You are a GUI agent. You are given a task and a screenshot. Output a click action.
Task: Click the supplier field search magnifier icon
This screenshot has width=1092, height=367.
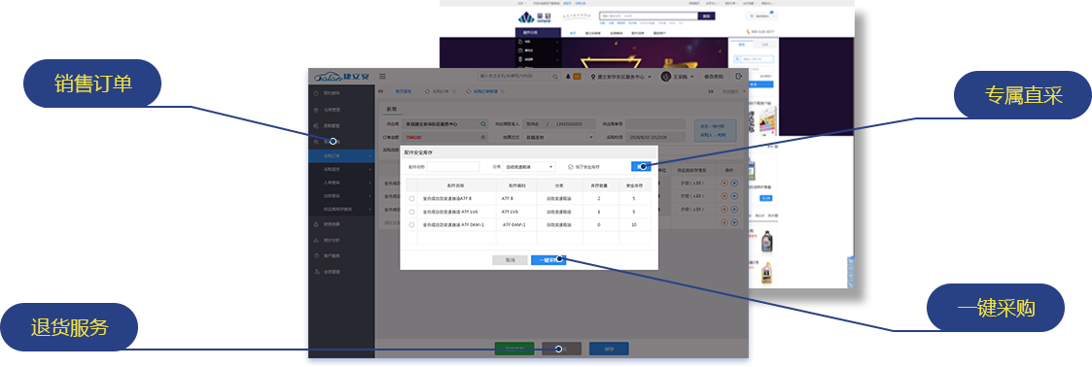tap(483, 123)
